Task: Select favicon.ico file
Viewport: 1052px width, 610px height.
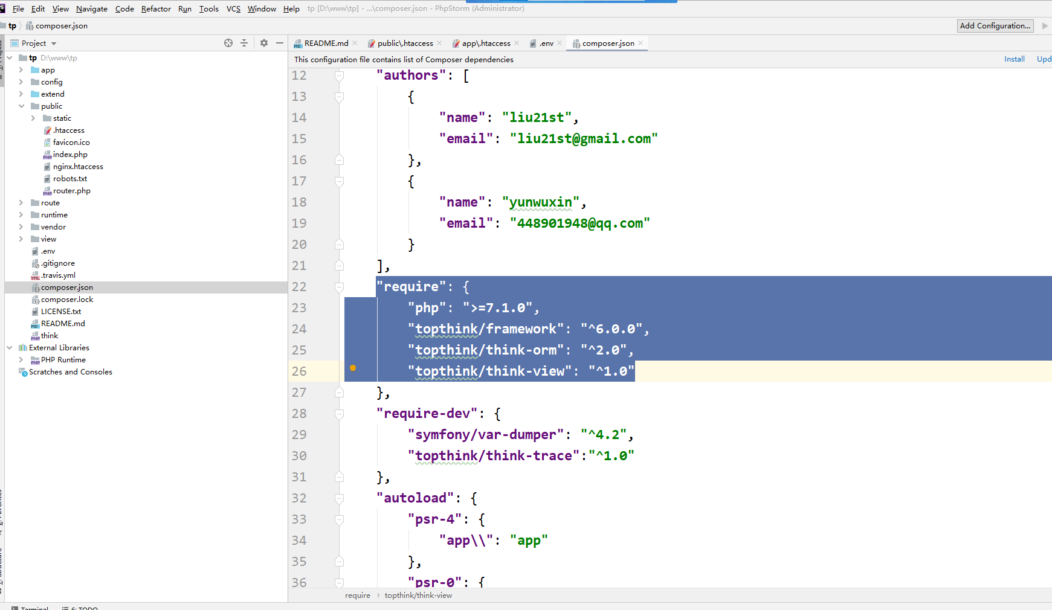Action: tap(71, 143)
